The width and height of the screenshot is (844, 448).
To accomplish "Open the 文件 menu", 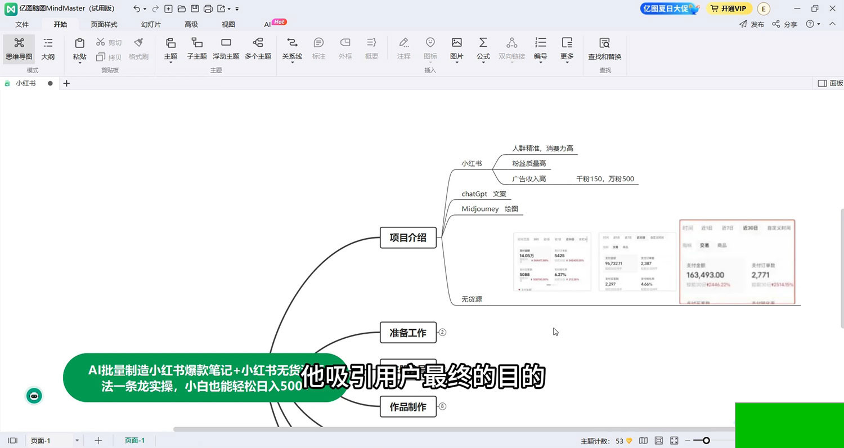I will point(22,24).
